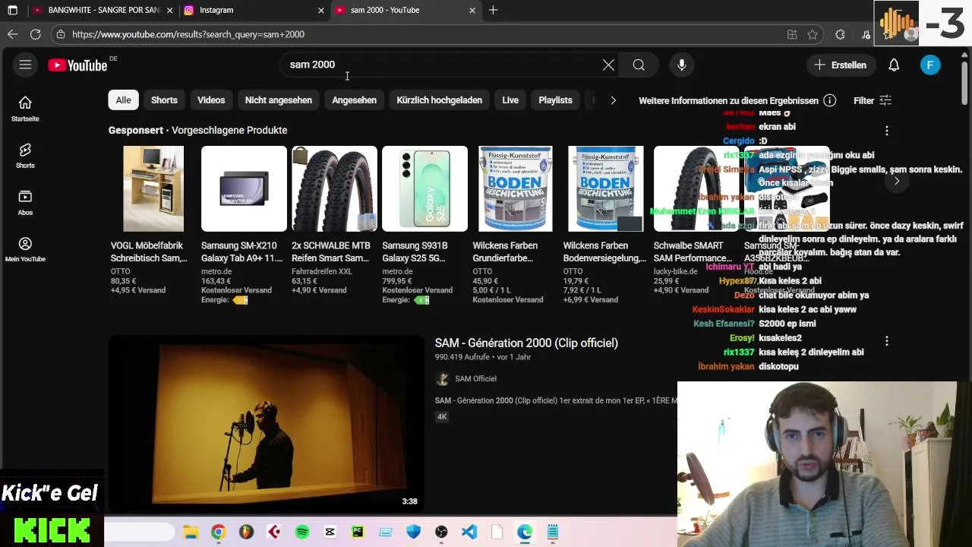
Task: Open a new browser tab
Action: [x=493, y=10]
